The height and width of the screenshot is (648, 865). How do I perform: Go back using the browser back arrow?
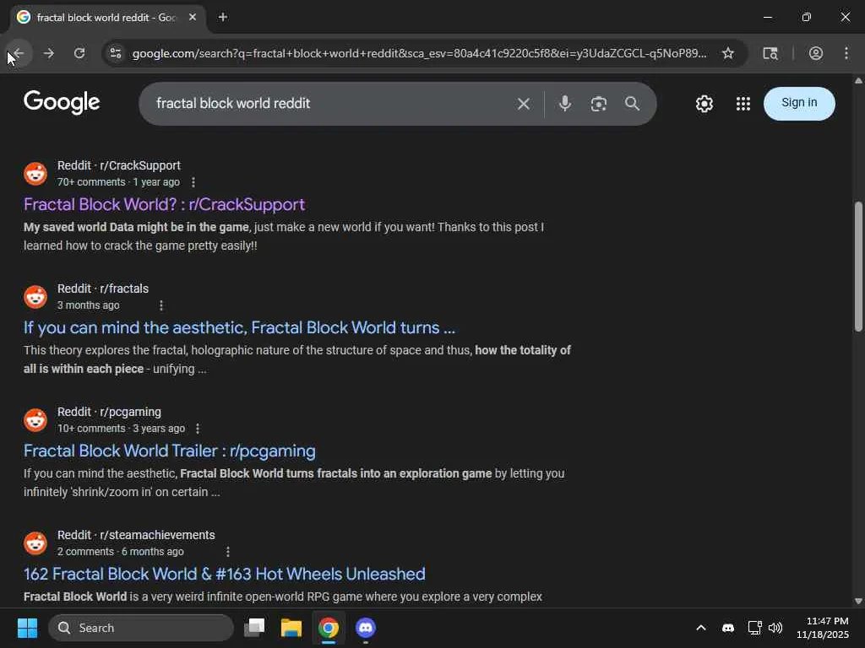click(x=19, y=53)
